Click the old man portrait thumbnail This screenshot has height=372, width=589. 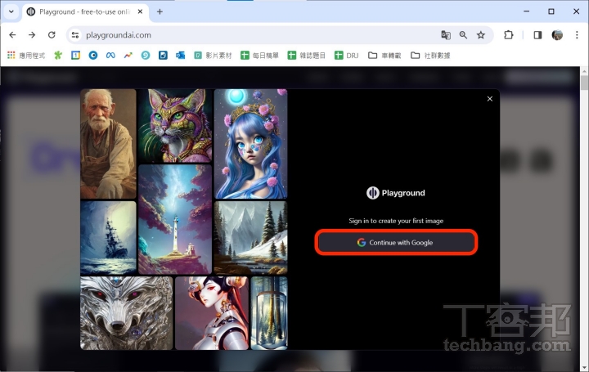[x=108, y=144]
